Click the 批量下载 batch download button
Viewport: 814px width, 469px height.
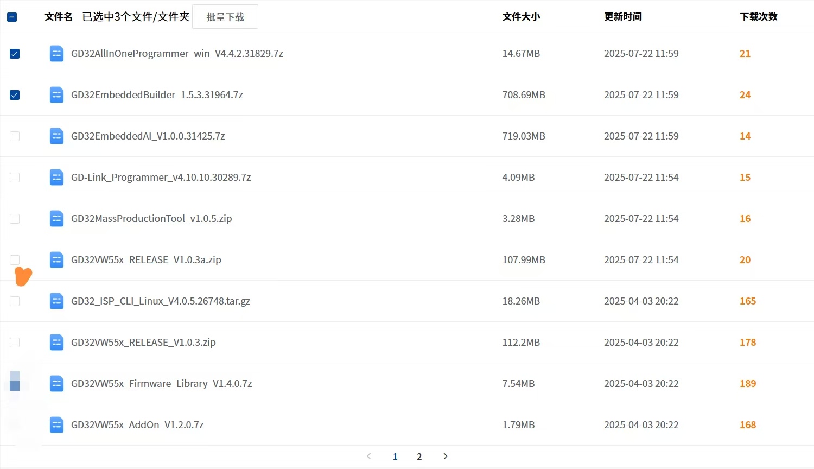tap(225, 17)
